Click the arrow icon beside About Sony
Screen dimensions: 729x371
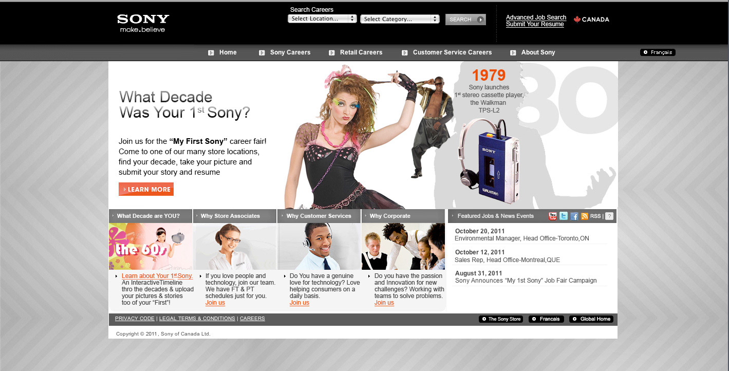point(513,52)
